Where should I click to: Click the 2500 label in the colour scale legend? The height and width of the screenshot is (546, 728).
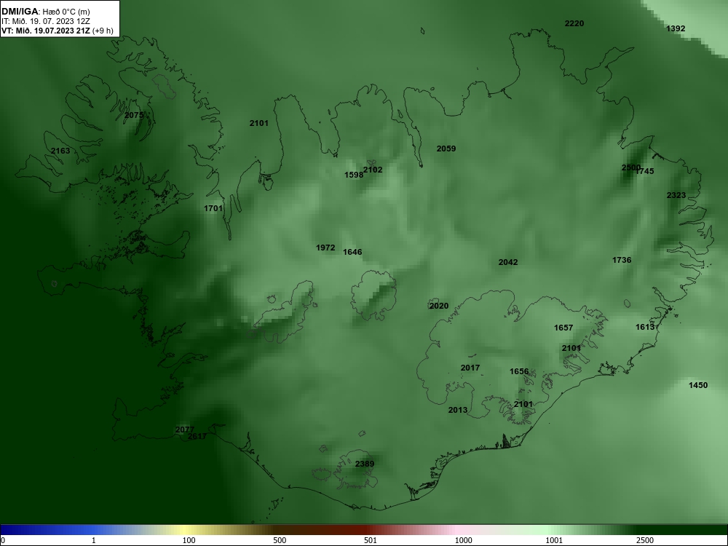pyautogui.click(x=645, y=540)
